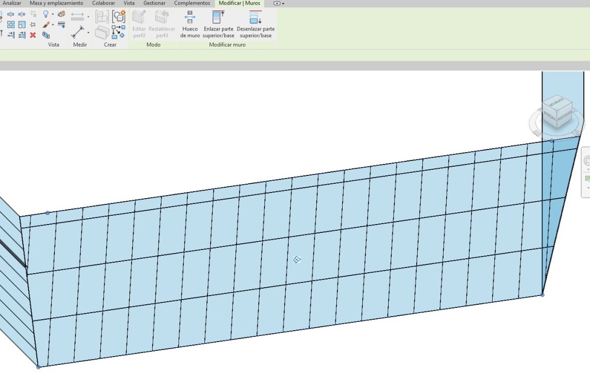Click the paintbrush icon in Vista panel
This screenshot has width=590, height=385.
pos(46,25)
